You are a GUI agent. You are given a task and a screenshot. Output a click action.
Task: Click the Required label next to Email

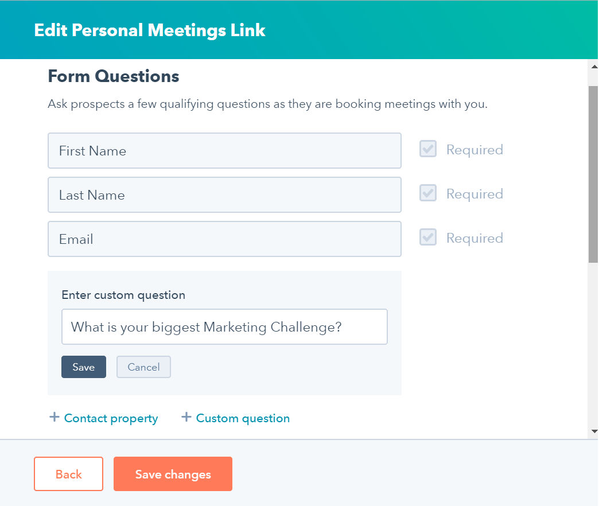click(474, 238)
